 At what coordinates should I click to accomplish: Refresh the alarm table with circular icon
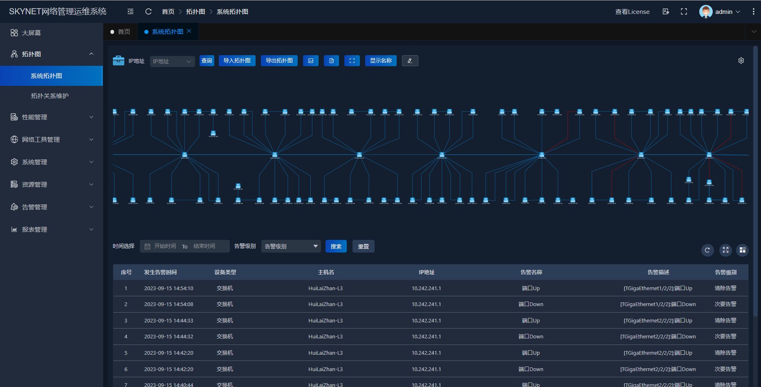point(707,250)
